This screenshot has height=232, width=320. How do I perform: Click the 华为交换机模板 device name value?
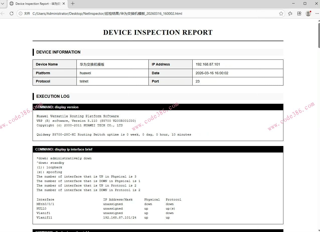click(x=92, y=64)
